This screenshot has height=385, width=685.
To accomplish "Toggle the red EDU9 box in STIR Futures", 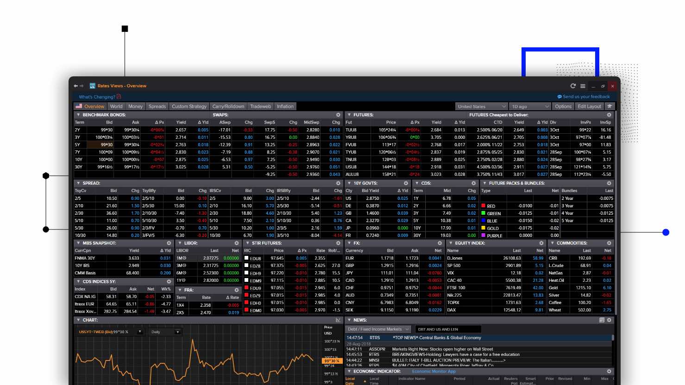I will tap(247, 288).
